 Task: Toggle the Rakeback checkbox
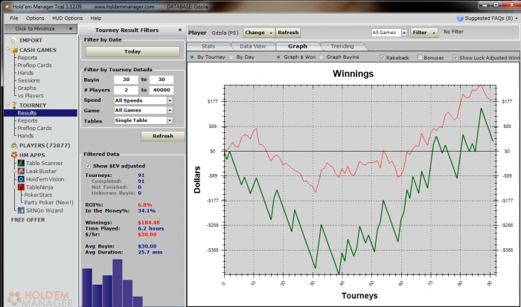click(x=383, y=57)
